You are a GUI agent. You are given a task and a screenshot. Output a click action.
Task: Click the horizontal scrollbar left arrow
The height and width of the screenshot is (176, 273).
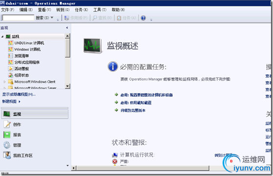(74, 168)
